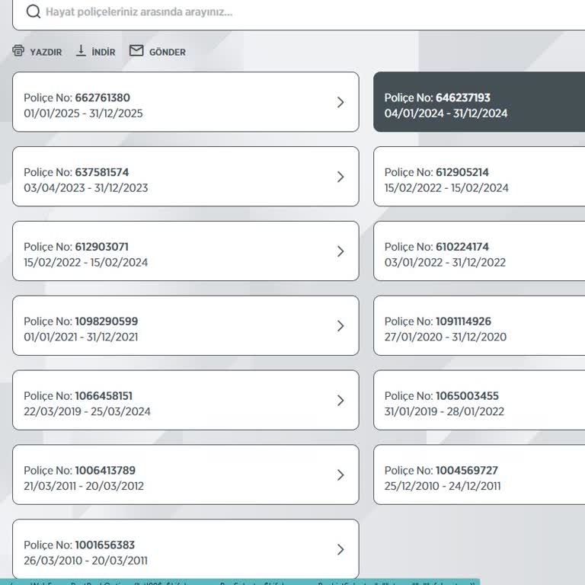Click the envelope icon for Gönder
Screen dimensions: 585x585
(x=136, y=51)
